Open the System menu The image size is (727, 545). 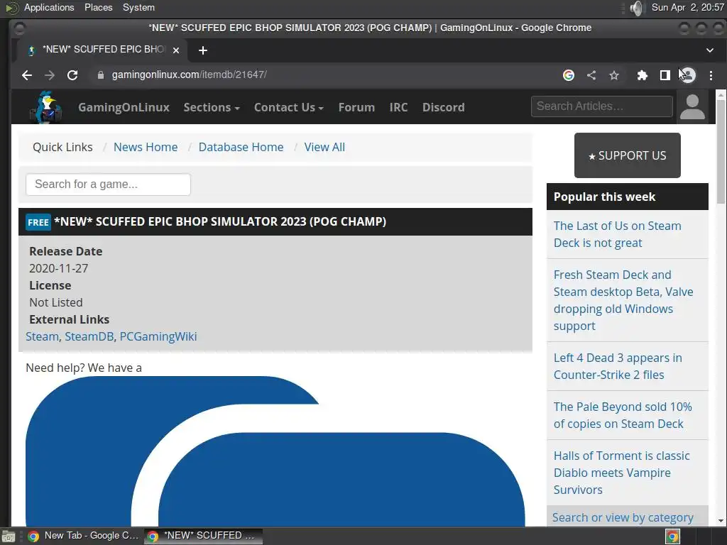tap(138, 7)
